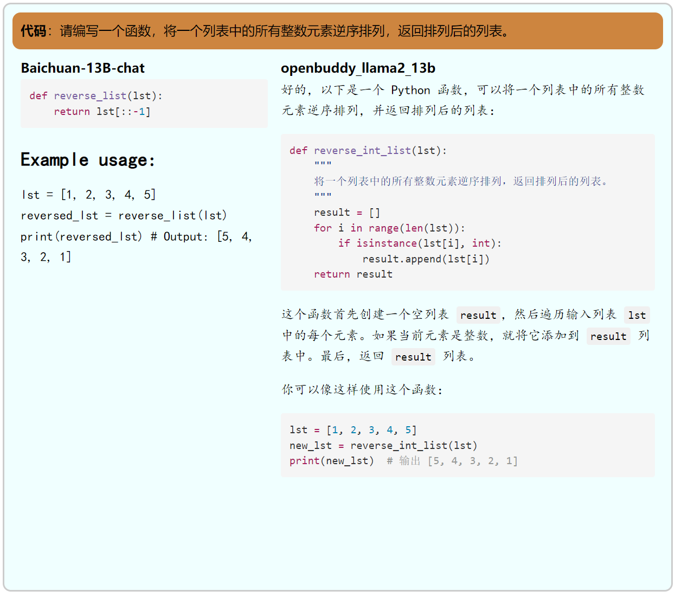The height and width of the screenshot is (597, 675).
Task: Click the "print(new_lst)" code line
Action: point(331,461)
